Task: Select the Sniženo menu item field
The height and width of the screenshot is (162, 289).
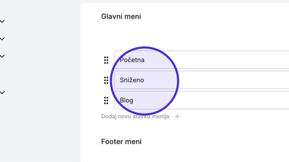Action: 202,80
